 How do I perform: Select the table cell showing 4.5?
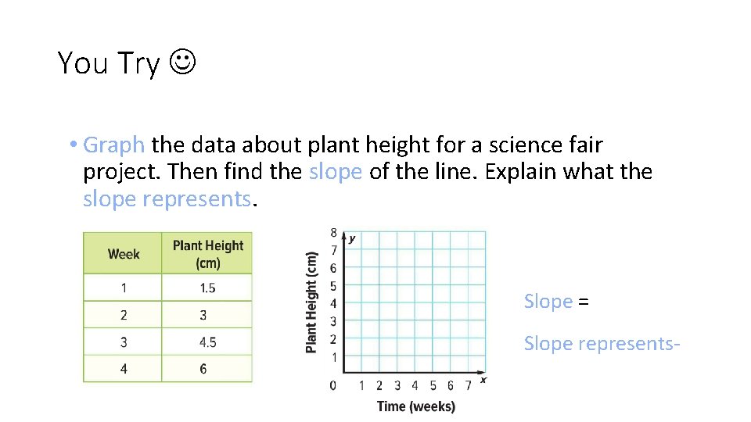pyautogui.click(x=207, y=342)
